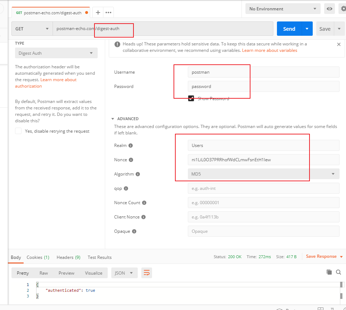
Task: Click the 417 B size value
Action: point(291,257)
